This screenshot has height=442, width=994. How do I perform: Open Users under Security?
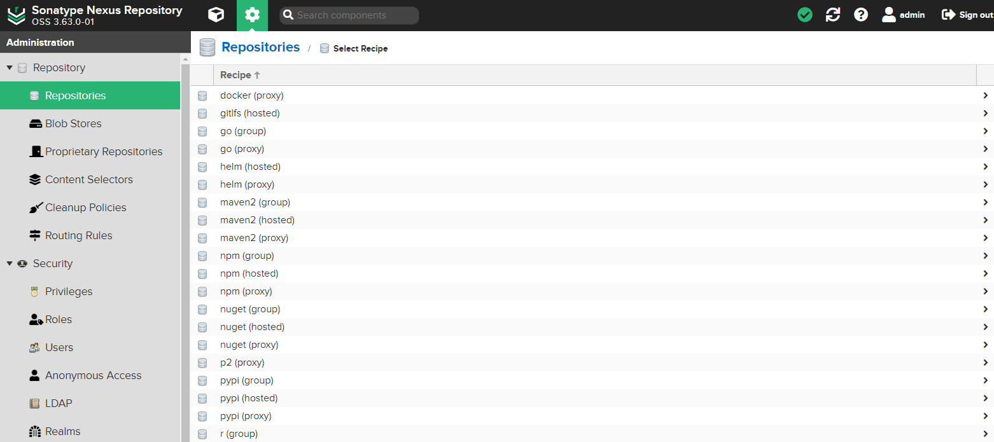(90, 347)
